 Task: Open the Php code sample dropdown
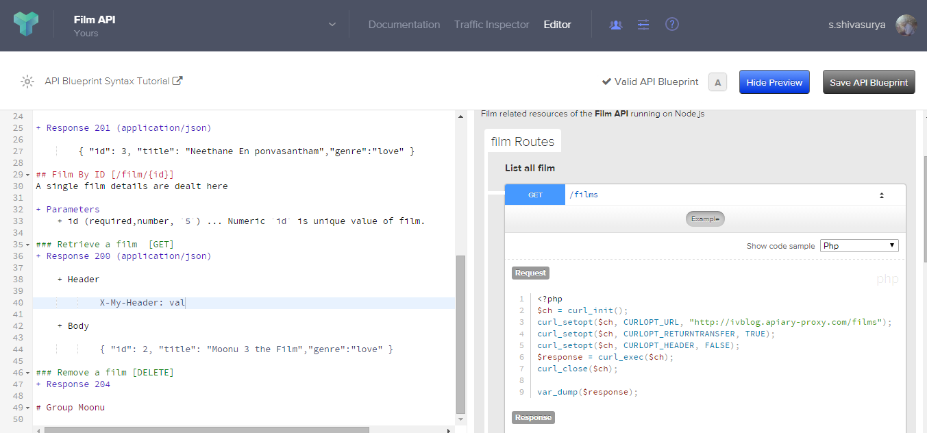click(x=859, y=245)
